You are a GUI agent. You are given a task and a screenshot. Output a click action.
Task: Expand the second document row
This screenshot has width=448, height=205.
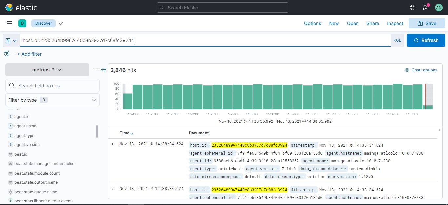(112, 189)
